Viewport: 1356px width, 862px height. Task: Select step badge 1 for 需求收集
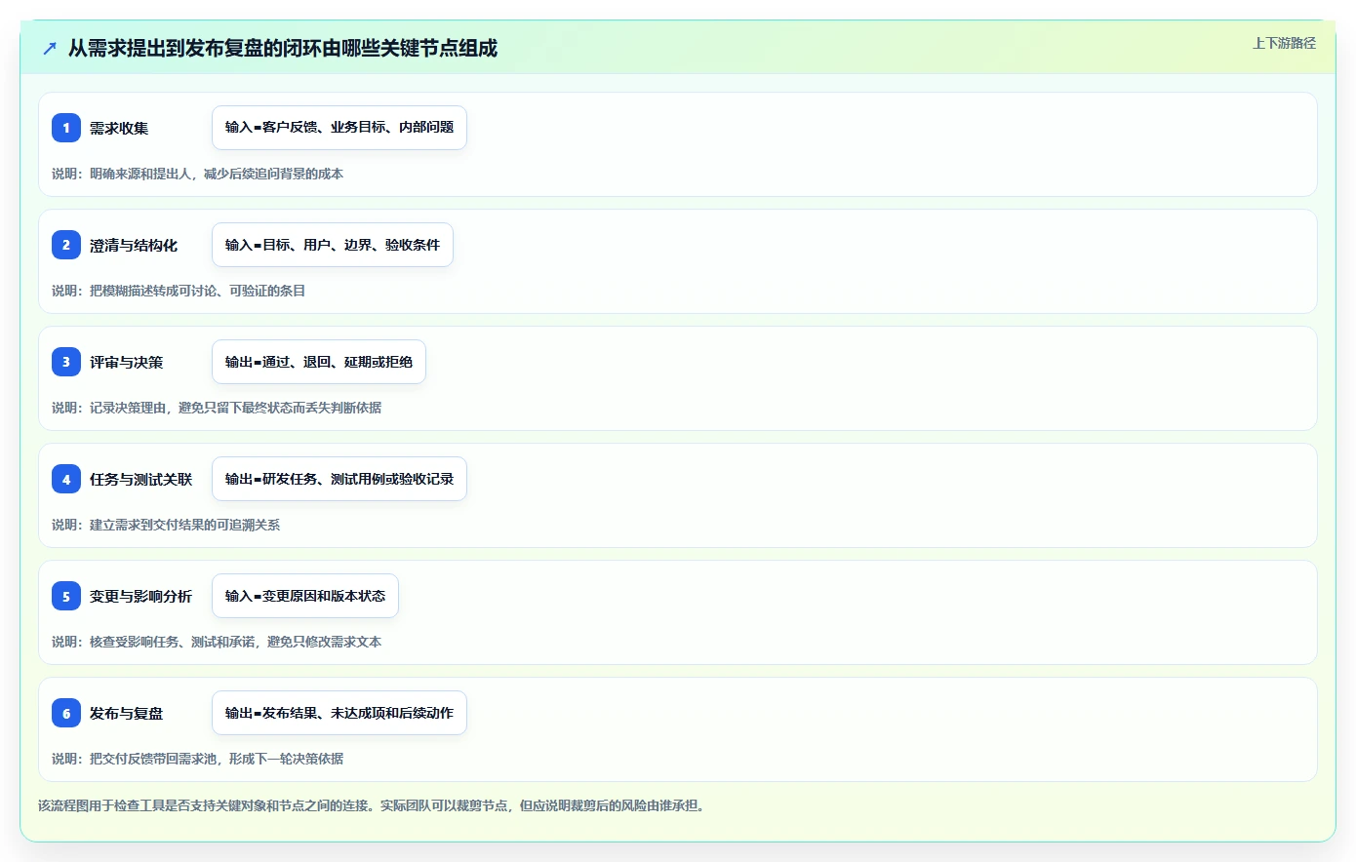pos(66,128)
